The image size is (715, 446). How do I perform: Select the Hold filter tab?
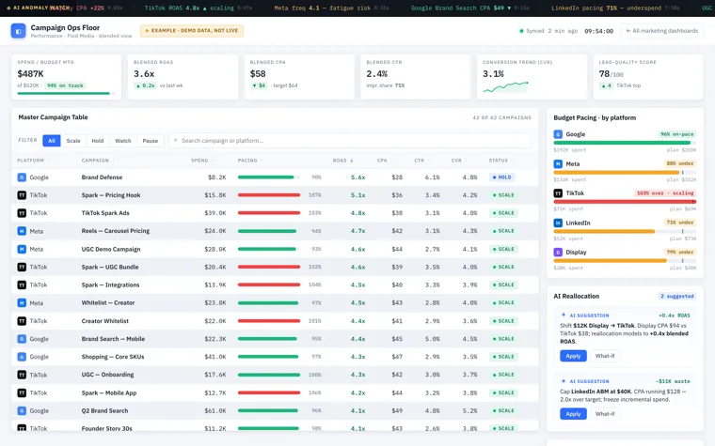[98, 141]
